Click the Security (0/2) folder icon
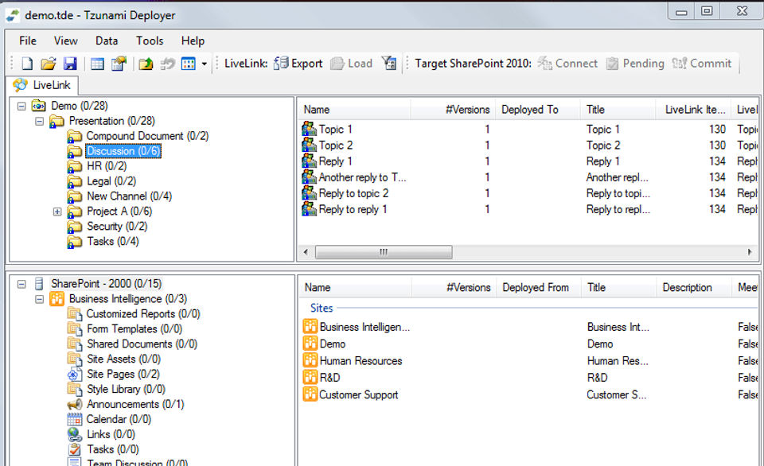 click(x=75, y=227)
